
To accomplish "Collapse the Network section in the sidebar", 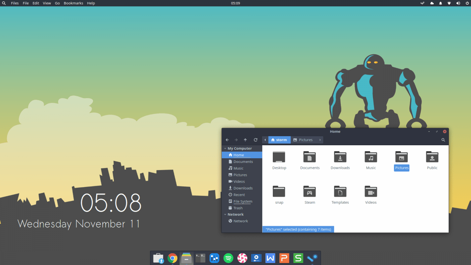I will [225, 214].
